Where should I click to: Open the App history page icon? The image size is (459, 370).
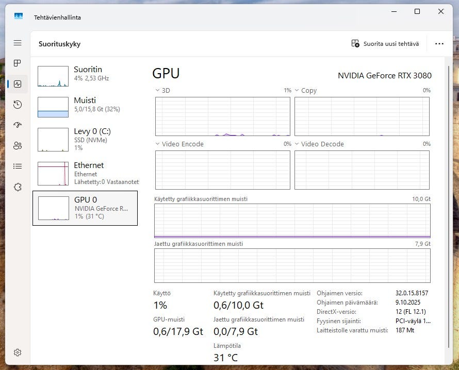coord(18,105)
